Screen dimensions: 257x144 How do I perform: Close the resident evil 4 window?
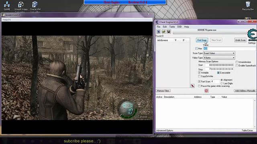pyautogui.click(x=149, y=14)
